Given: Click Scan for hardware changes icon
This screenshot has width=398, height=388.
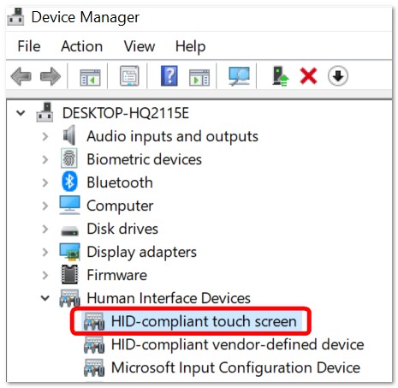Looking at the screenshot, I should (x=239, y=76).
